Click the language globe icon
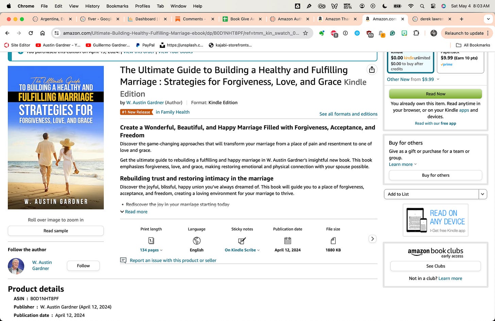The height and width of the screenshot is (321, 495). (x=197, y=241)
